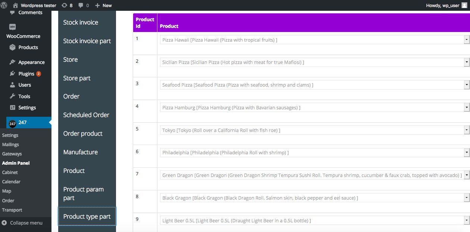Open Cabinet submenu link
Image resolution: width=470 pixels, height=232 pixels.
click(x=10, y=173)
